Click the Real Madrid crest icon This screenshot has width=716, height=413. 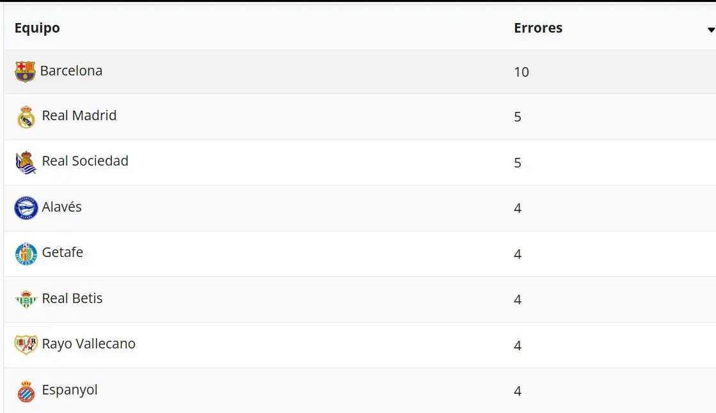pos(26,117)
